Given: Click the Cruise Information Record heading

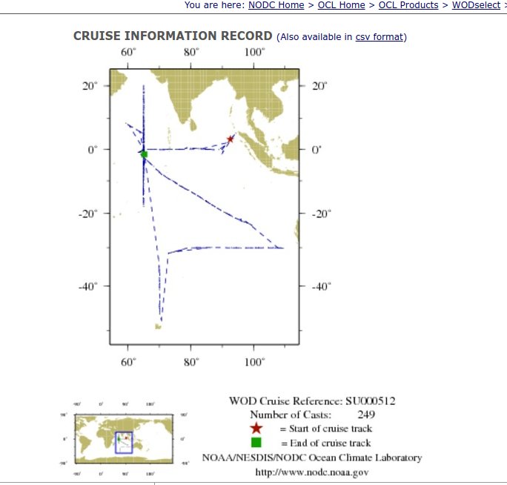Looking at the screenshot, I should tap(173, 36).
